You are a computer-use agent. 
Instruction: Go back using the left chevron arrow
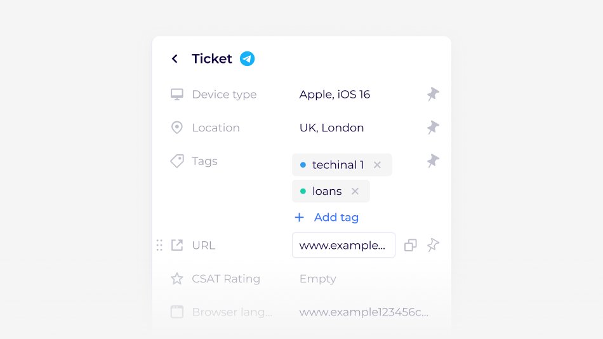click(x=175, y=58)
